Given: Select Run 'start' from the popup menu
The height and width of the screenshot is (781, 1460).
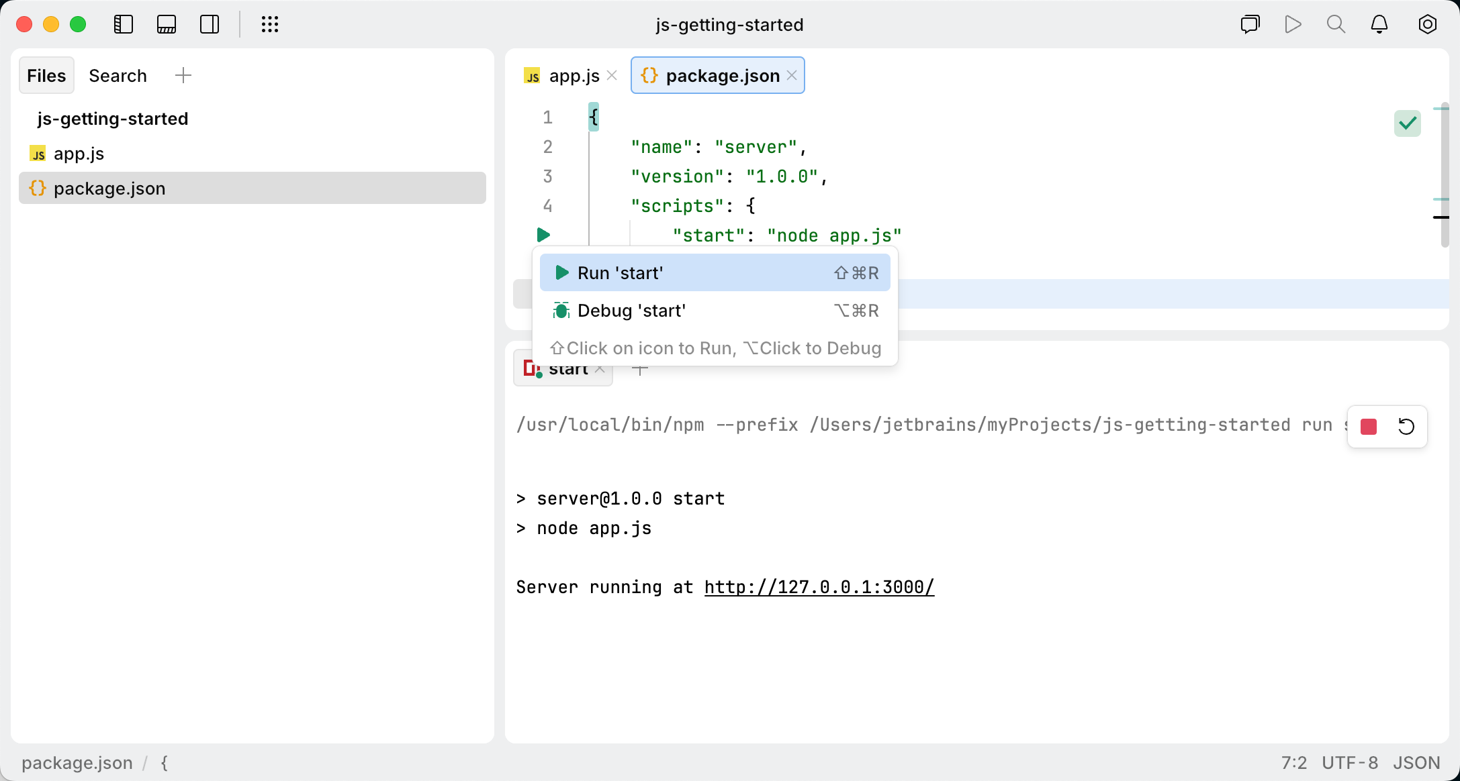Looking at the screenshot, I should coord(714,272).
